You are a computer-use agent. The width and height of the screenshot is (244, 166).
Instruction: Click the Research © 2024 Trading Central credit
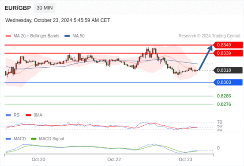pyautogui.click(x=209, y=36)
